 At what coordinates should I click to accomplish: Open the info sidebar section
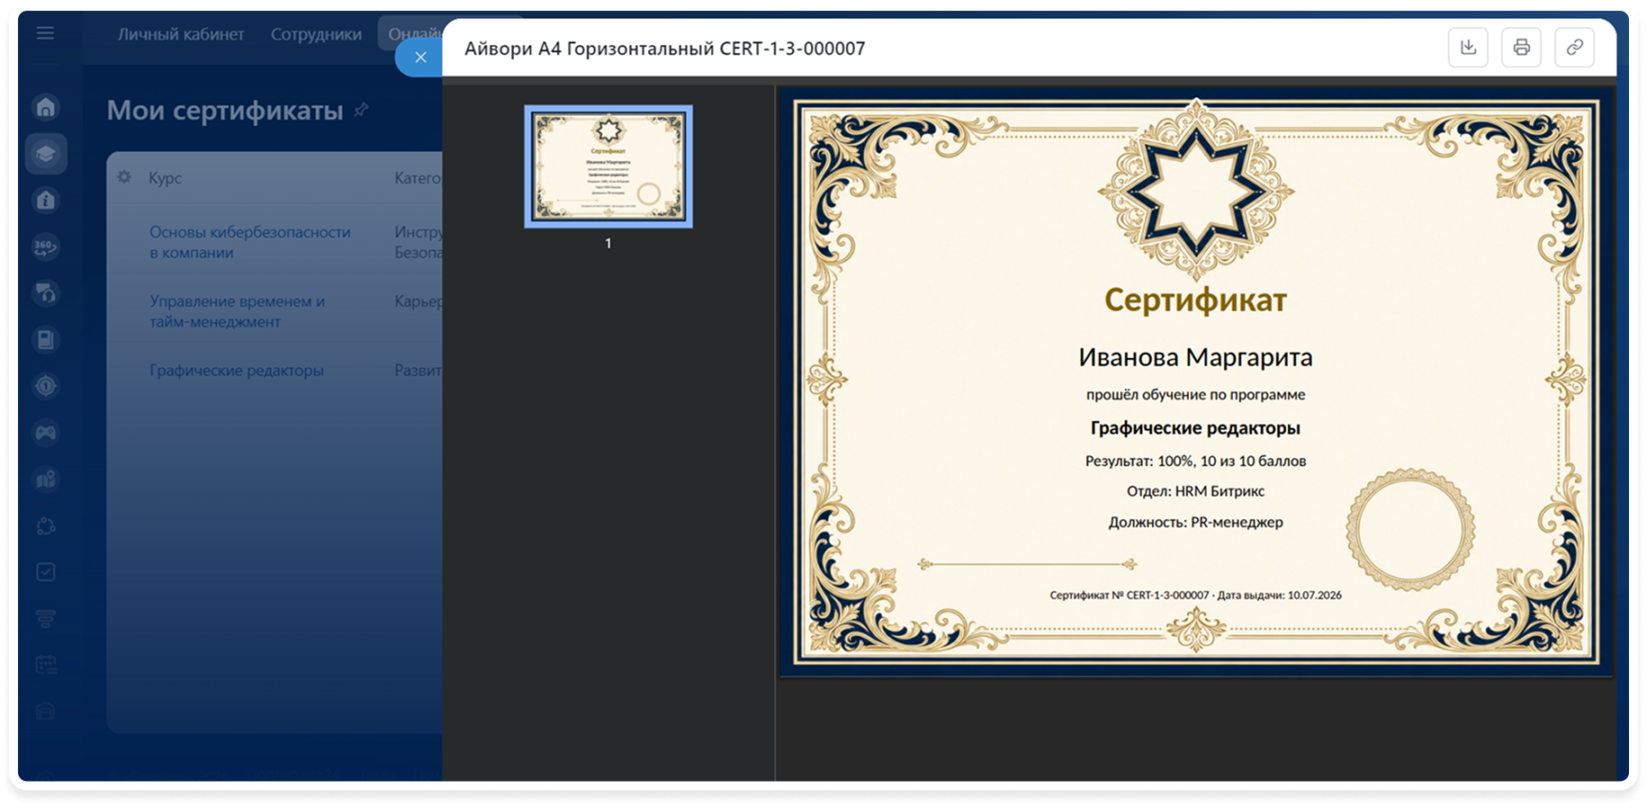pos(46,200)
